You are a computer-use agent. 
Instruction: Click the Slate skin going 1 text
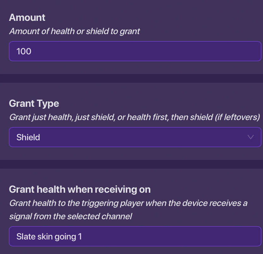click(49, 236)
